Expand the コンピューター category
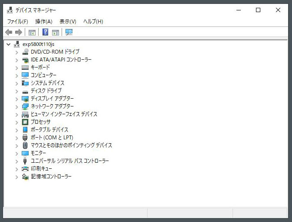The image size is (292, 222). (17, 76)
